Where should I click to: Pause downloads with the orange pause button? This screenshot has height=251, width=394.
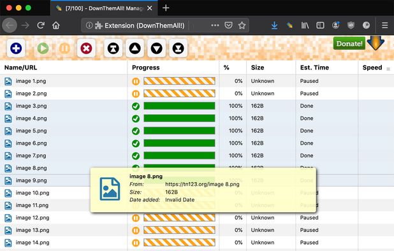click(x=64, y=48)
